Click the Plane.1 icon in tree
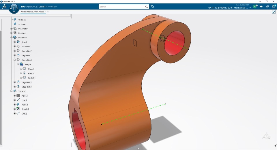 click(x=18, y=104)
